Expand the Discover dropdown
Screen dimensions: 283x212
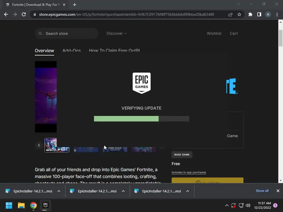point(117,33)
